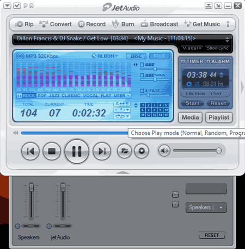Select the FILE mode button

pyautogui.click(x=160, y=56)
